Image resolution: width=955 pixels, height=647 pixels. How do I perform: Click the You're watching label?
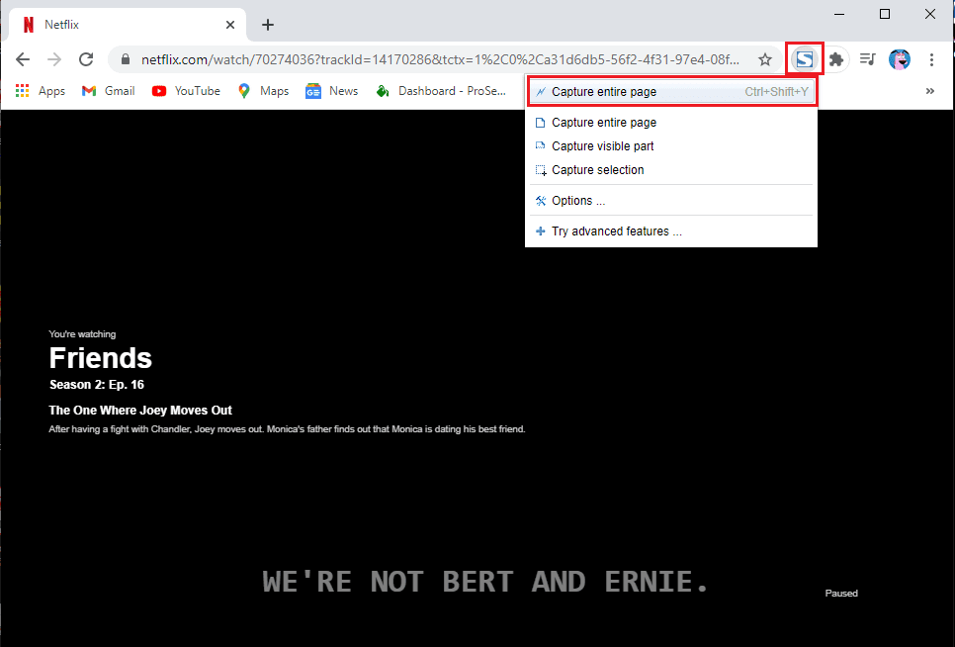coord(82,333)
